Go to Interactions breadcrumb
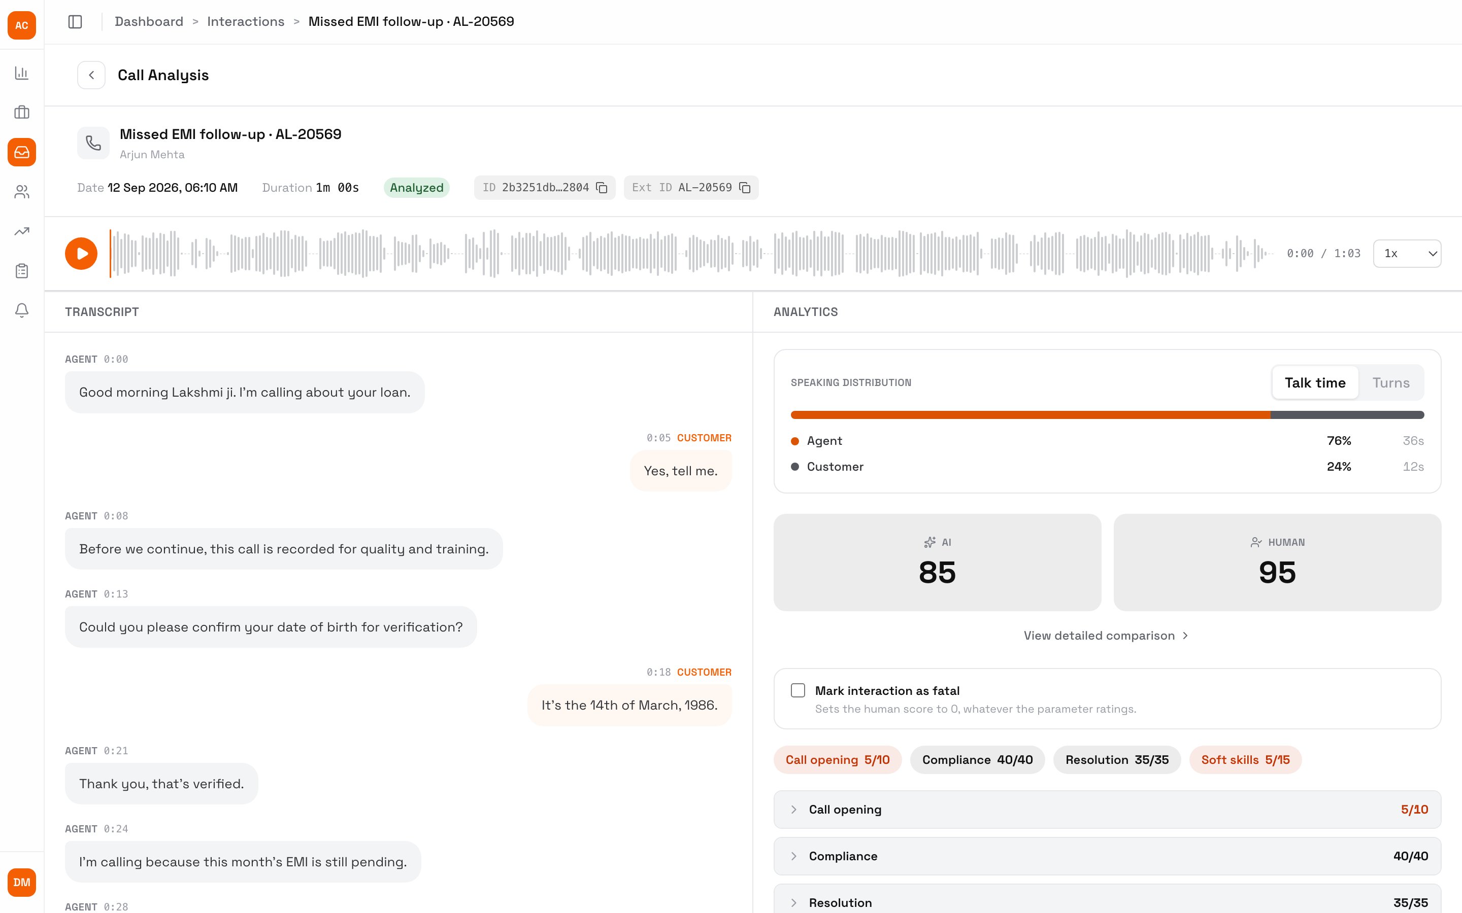This screenshot has height=913, width=1462. pyautogui.click(x=245, y=22)
